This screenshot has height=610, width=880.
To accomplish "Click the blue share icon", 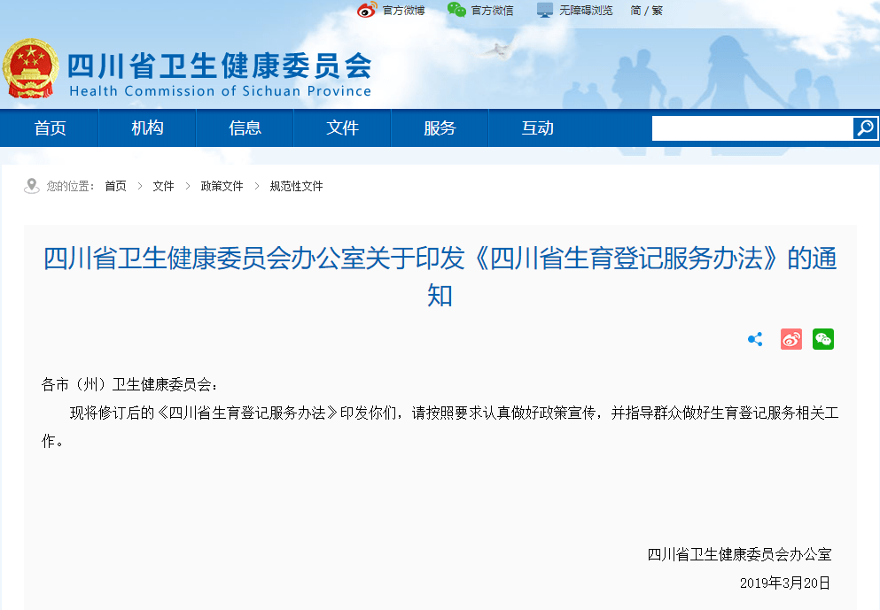I will click(x=755, y=339).
